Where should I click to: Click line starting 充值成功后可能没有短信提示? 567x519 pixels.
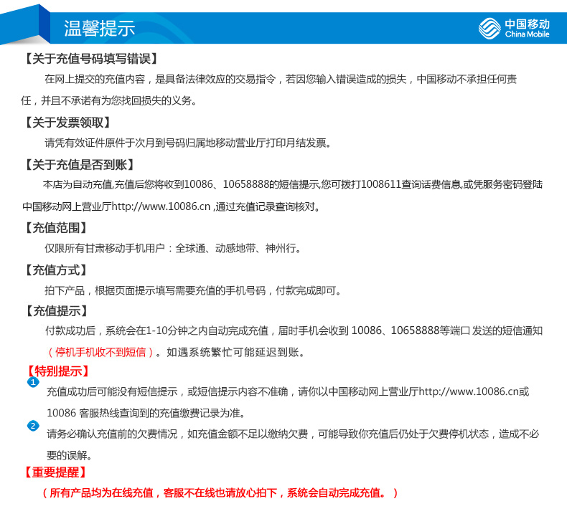pos(288,391)
